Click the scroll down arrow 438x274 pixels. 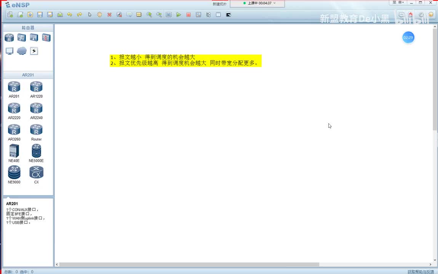(435, 260)
